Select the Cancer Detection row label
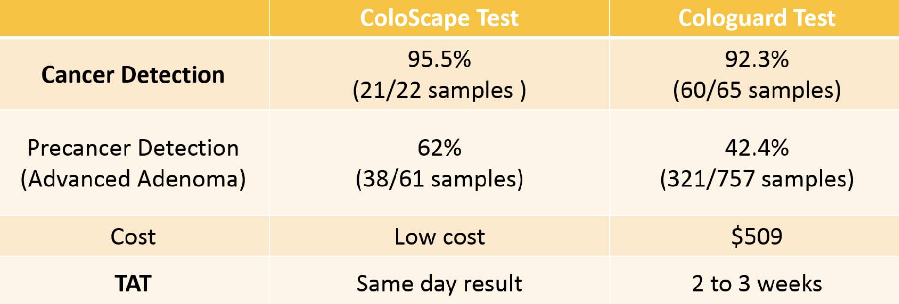The width and height of the screenshot is (899, 304). [133, 75]
